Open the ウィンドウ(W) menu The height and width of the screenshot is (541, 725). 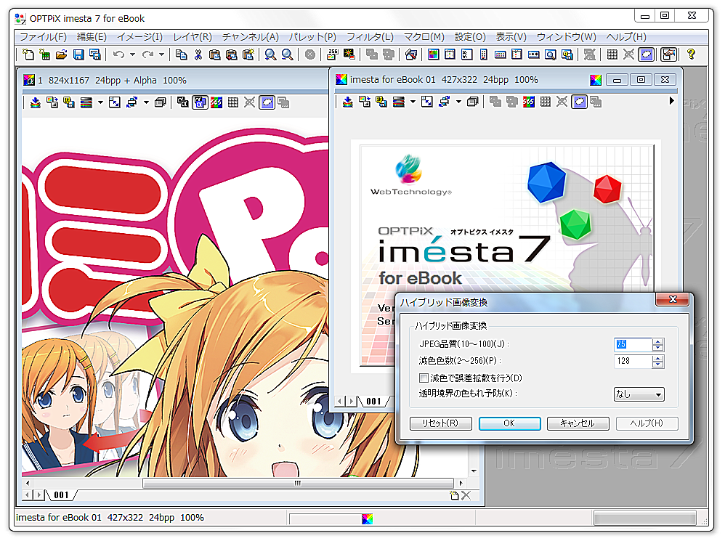(x=567, y=37)
